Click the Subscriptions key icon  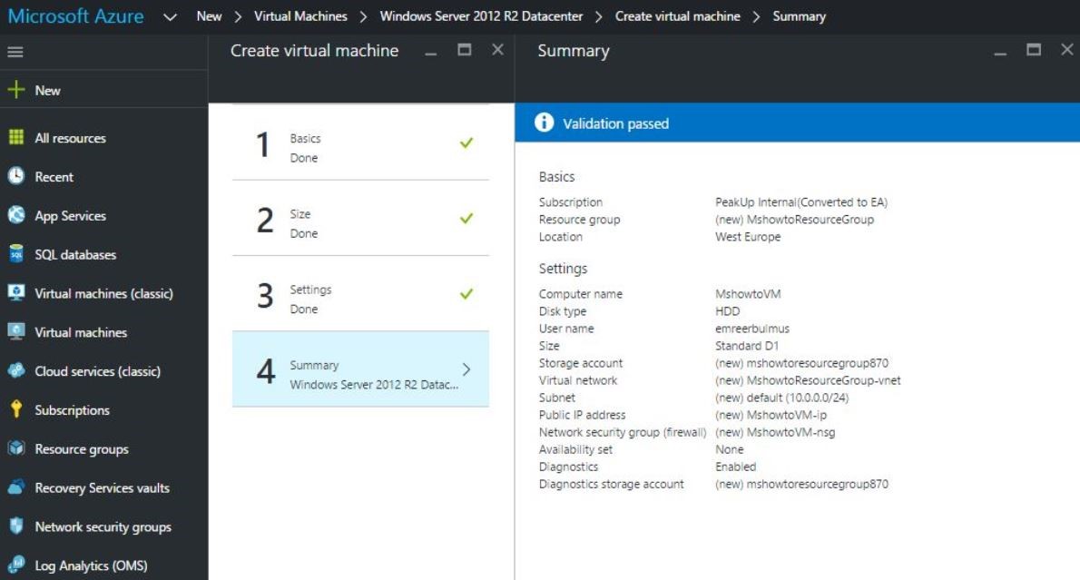click(15, 409)
